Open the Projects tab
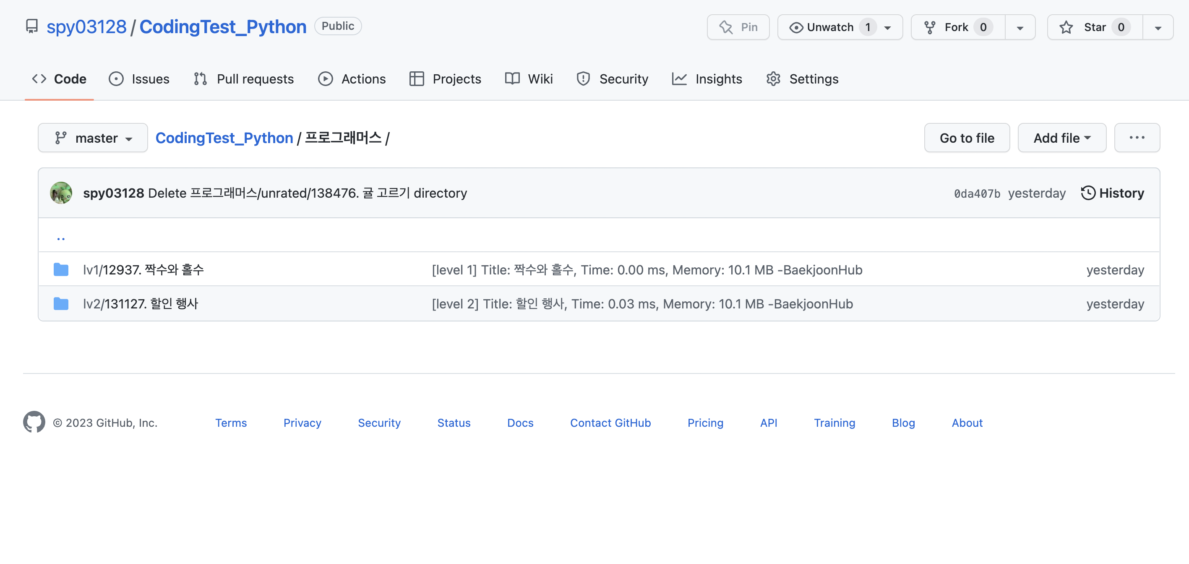 (x=446, y=79)
